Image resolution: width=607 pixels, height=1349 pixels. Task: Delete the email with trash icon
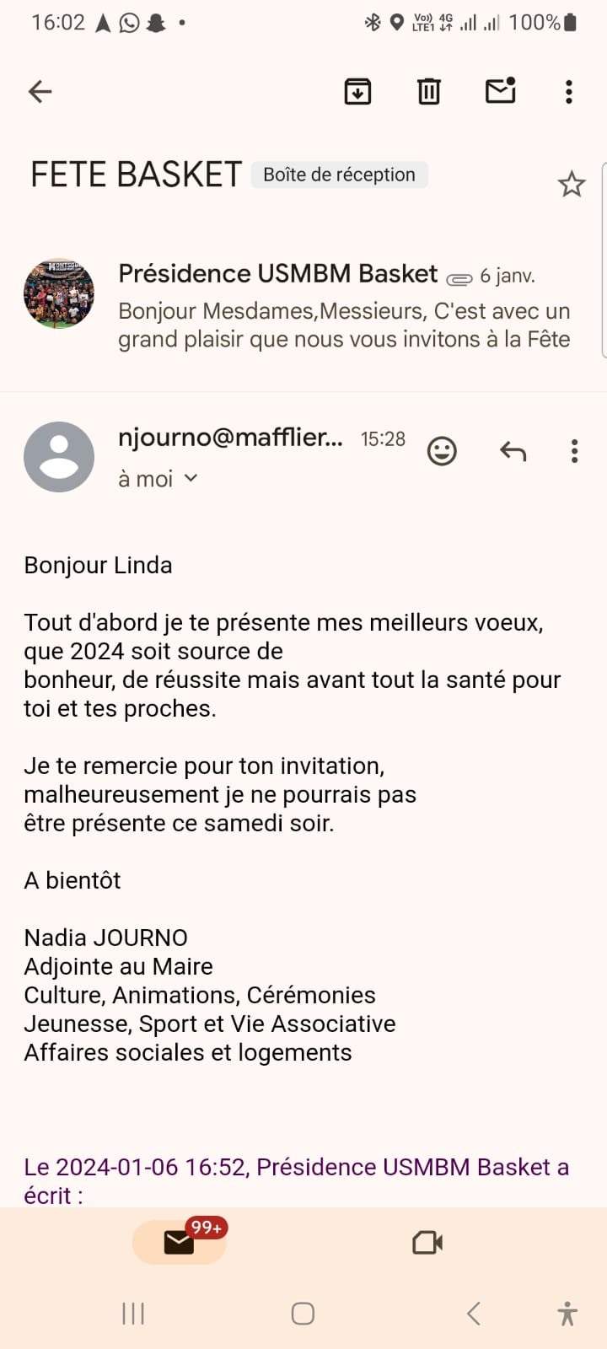(429, 91)
